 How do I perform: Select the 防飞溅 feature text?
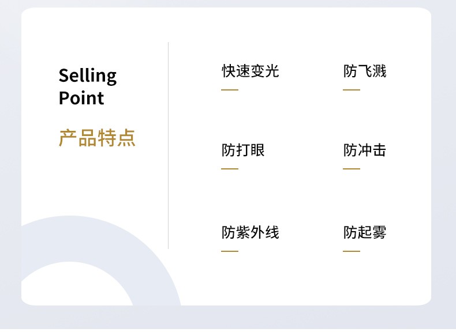[x=365, y=71]
